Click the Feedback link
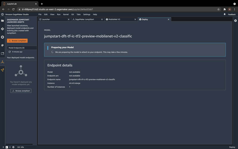Image resolution: width=238 pixels, height=149 pixels. [232, 14]
